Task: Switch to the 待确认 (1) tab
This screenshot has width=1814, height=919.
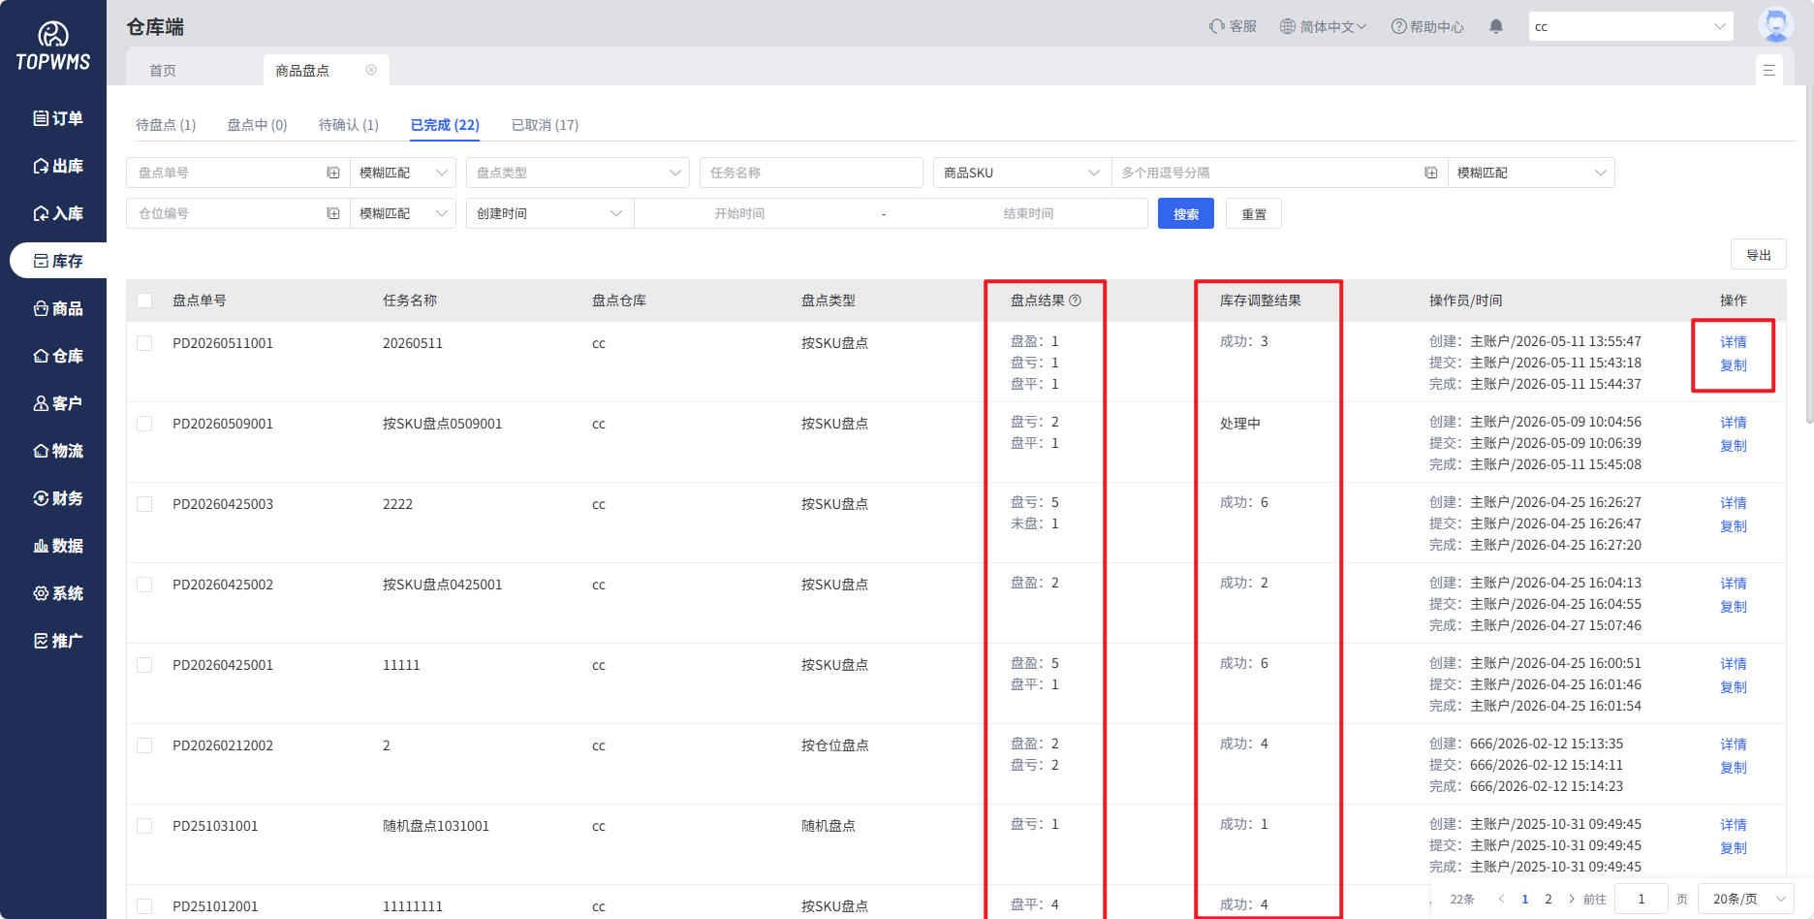Action: pyautogui.click(x=349, y=125)
